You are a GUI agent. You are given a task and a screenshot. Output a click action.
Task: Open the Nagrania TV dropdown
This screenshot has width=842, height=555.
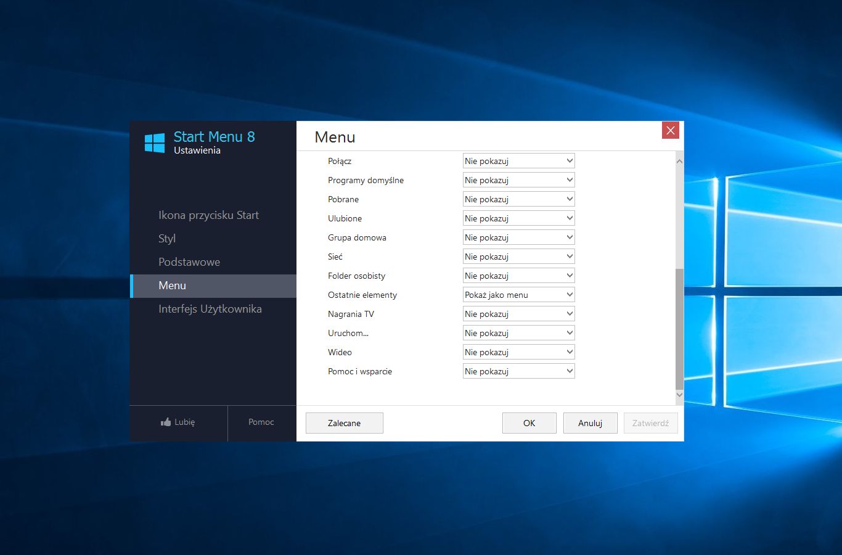(518, 314)
